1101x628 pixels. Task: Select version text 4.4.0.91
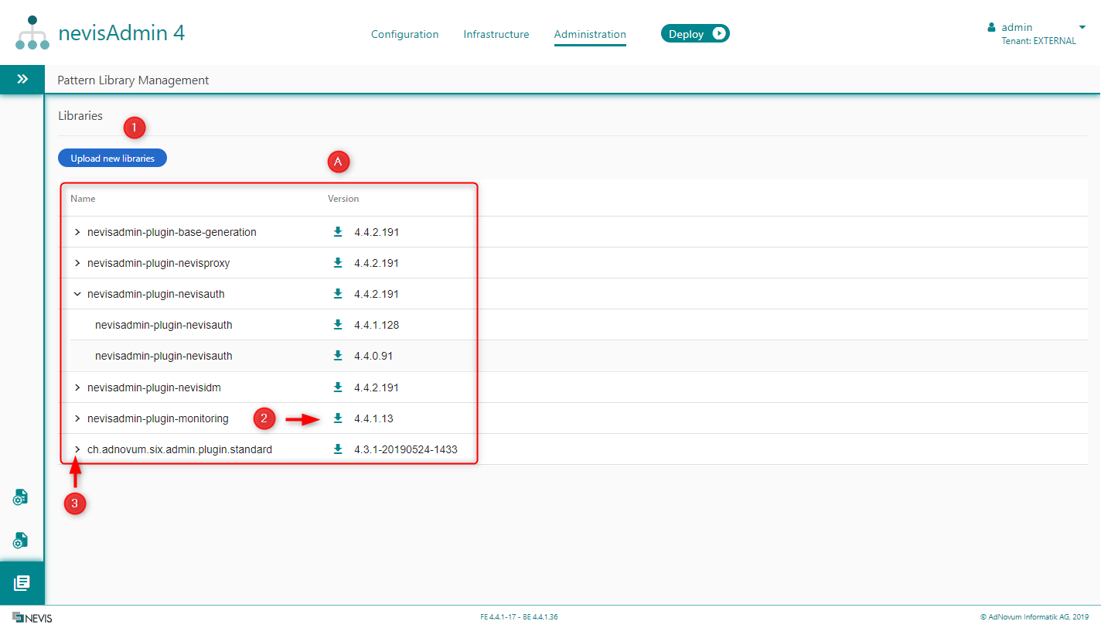[373, 356]
